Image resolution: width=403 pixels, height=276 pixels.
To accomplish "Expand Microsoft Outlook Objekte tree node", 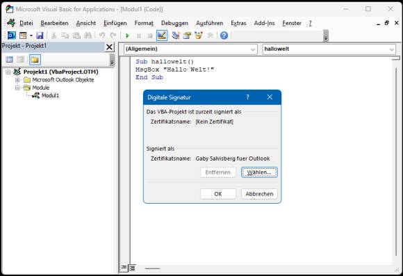I will click(17, 80).
